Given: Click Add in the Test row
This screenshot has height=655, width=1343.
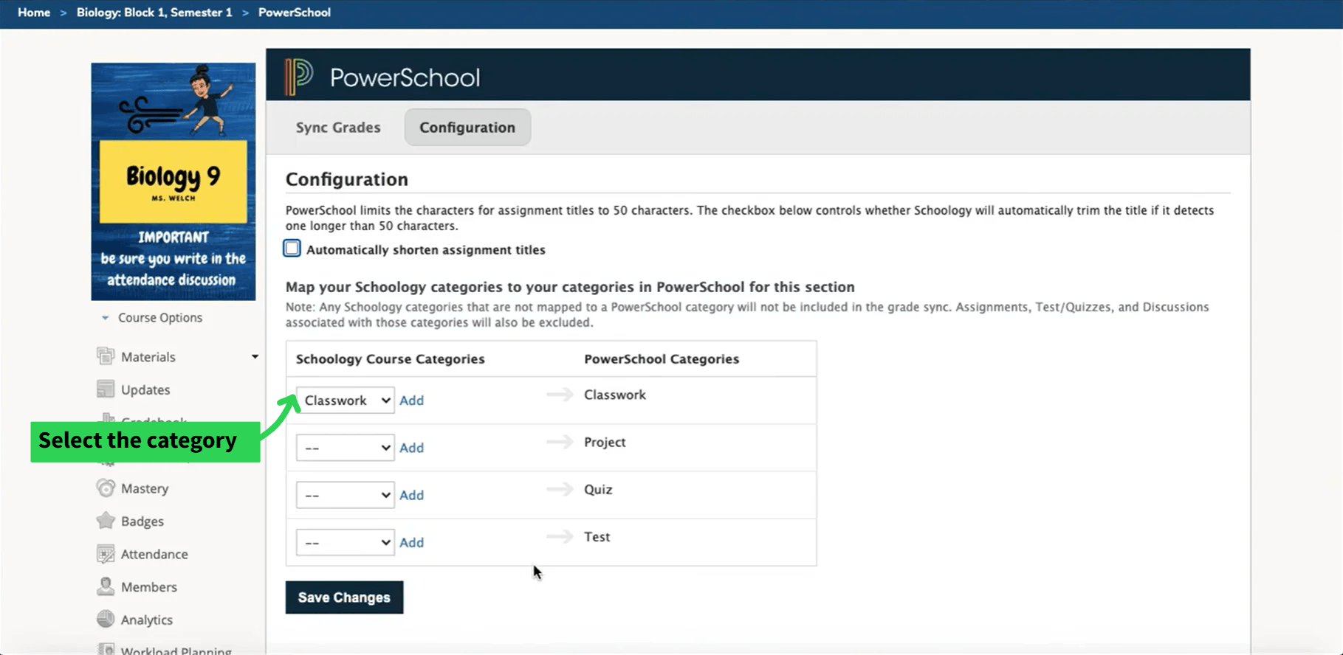Looking at the screenshot, I should [x=411, y=542].
